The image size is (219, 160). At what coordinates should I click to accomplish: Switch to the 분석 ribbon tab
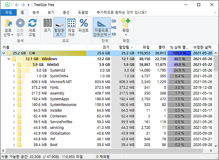tap(36, 12)
